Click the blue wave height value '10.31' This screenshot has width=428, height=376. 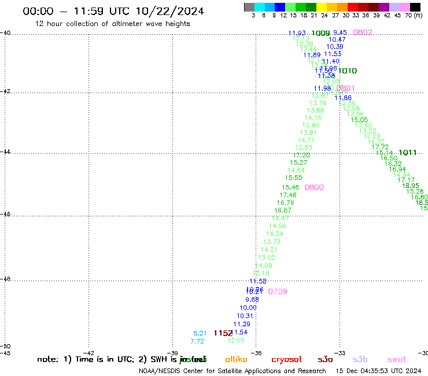point(245,316)
